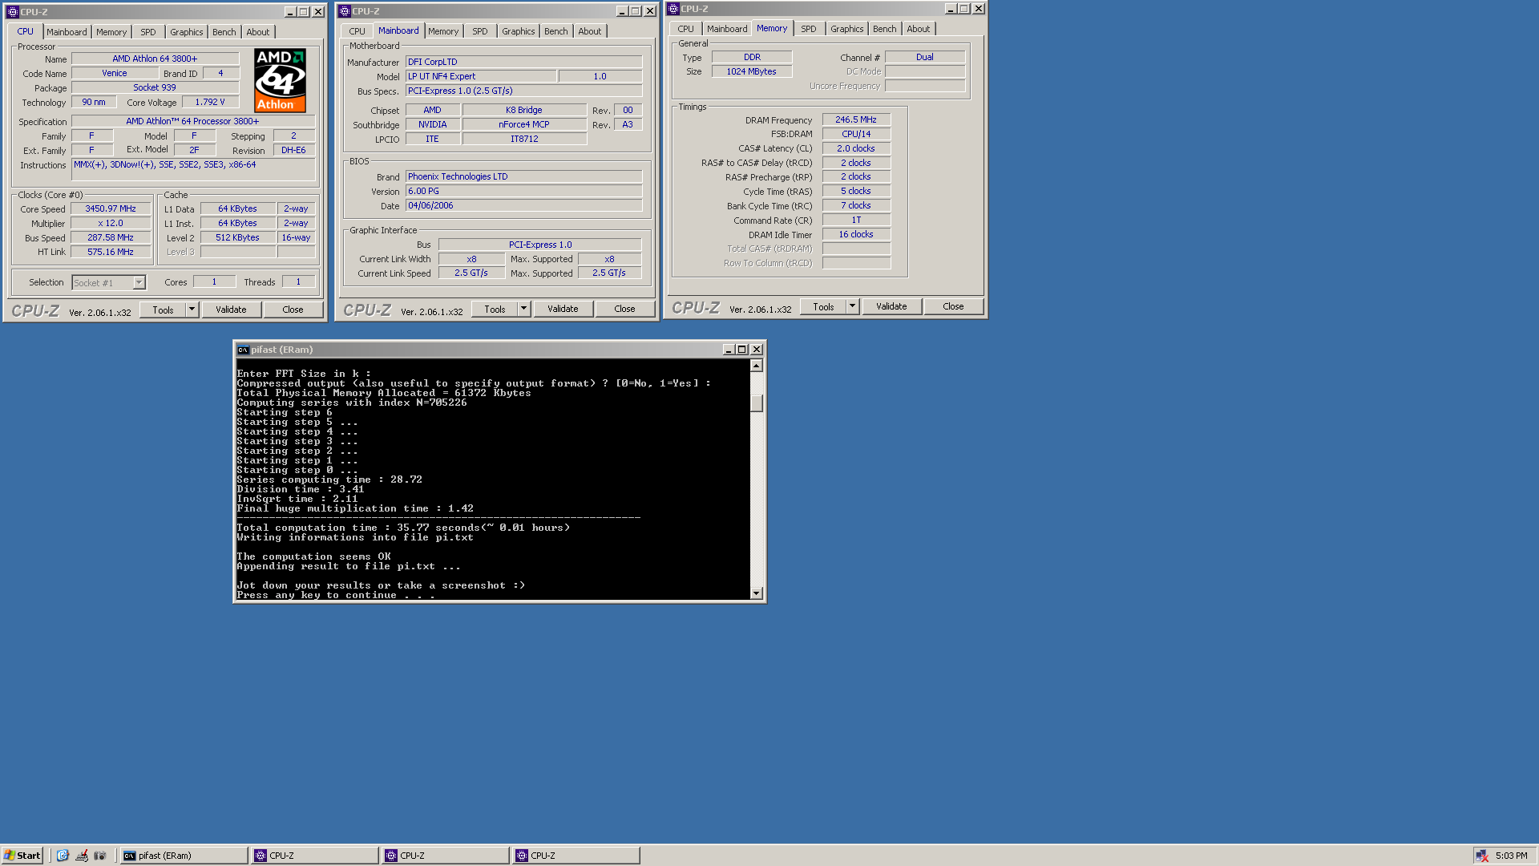The width and height of the screenshot is (1539, 866).
Task: Activate the first CPU-Z taskbar button
Action: tap(315, 856)
